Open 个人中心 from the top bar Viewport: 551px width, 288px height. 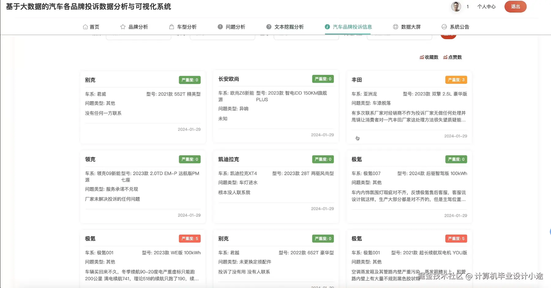[487, 6]
